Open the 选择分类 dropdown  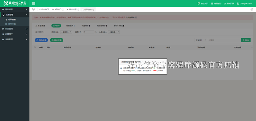66,32
